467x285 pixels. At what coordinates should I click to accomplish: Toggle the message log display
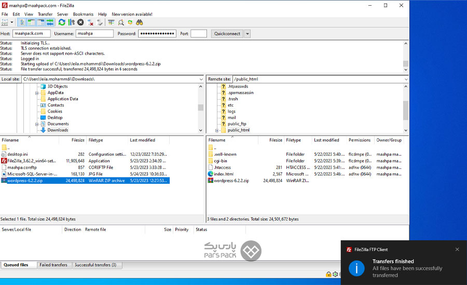[x=22, y=22]
